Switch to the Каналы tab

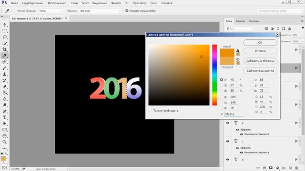pos(240,21)
